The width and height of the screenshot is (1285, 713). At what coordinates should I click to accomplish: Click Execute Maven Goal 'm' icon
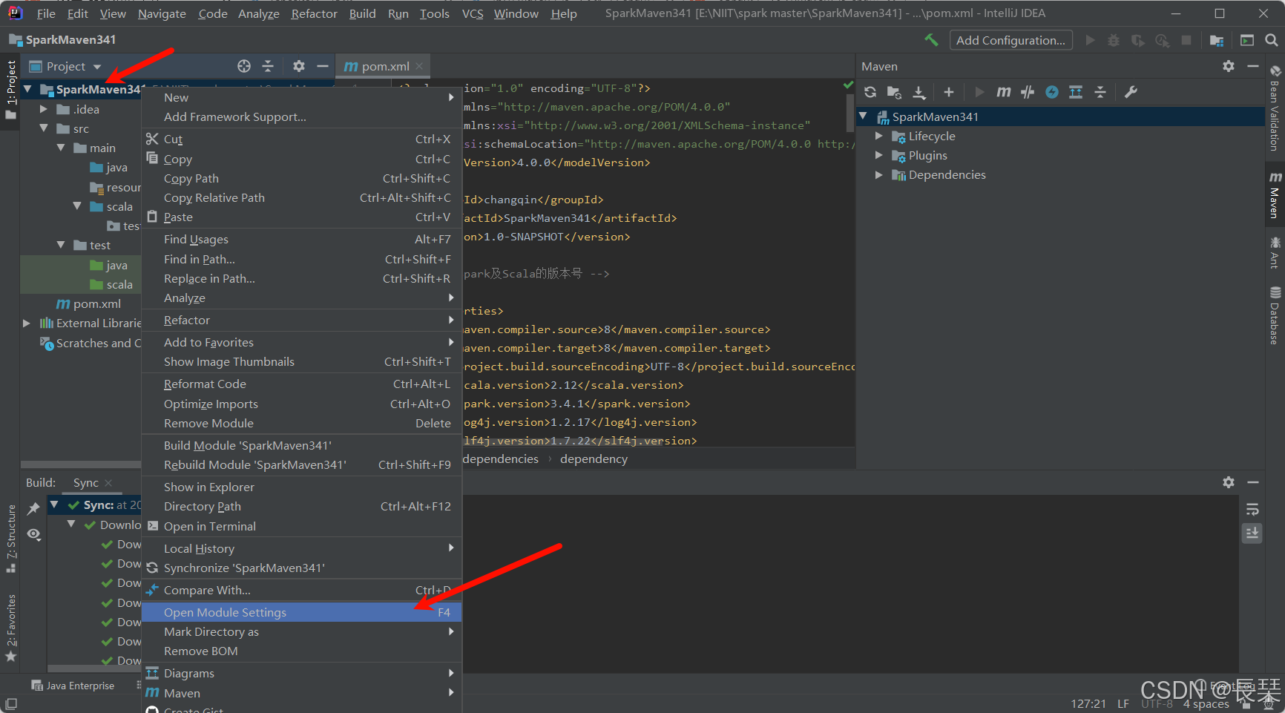[x=1003, y=92]
